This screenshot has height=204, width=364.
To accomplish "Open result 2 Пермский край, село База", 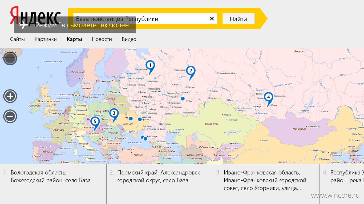I will pos(160,184).
